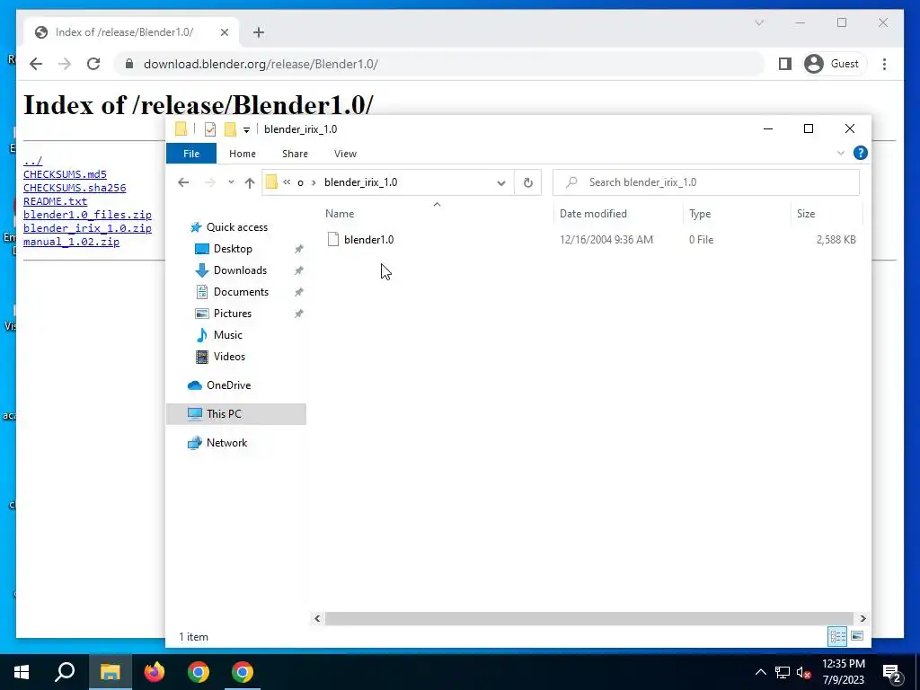The width and height of the screenshot is (920, 690).
Task: Select Pictures in navigation pane
Action: tap(233, 314)
